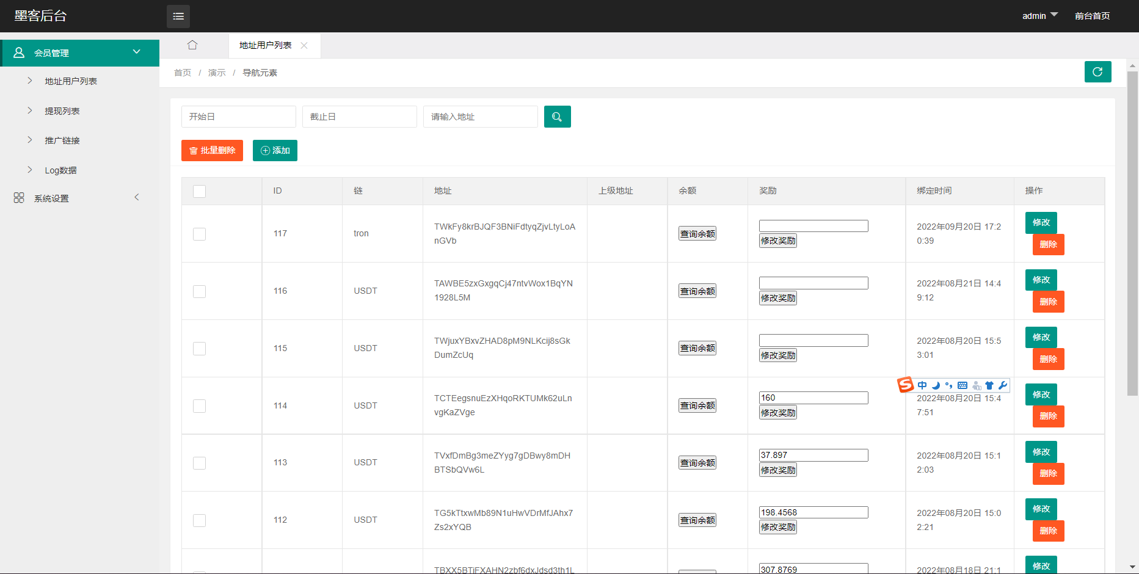This screenshot has width=1139, height=574.
Task: Click 删除 button for ID 113
Action: tap(1049, 473)
